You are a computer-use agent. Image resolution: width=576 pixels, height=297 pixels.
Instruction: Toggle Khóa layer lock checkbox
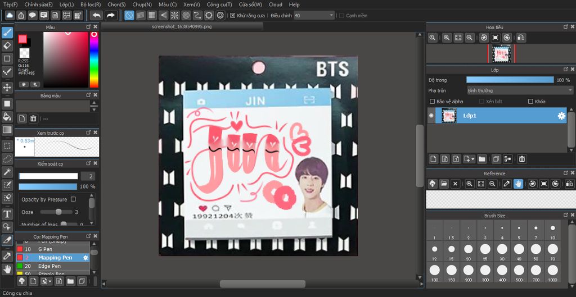(x=530, y=101)
